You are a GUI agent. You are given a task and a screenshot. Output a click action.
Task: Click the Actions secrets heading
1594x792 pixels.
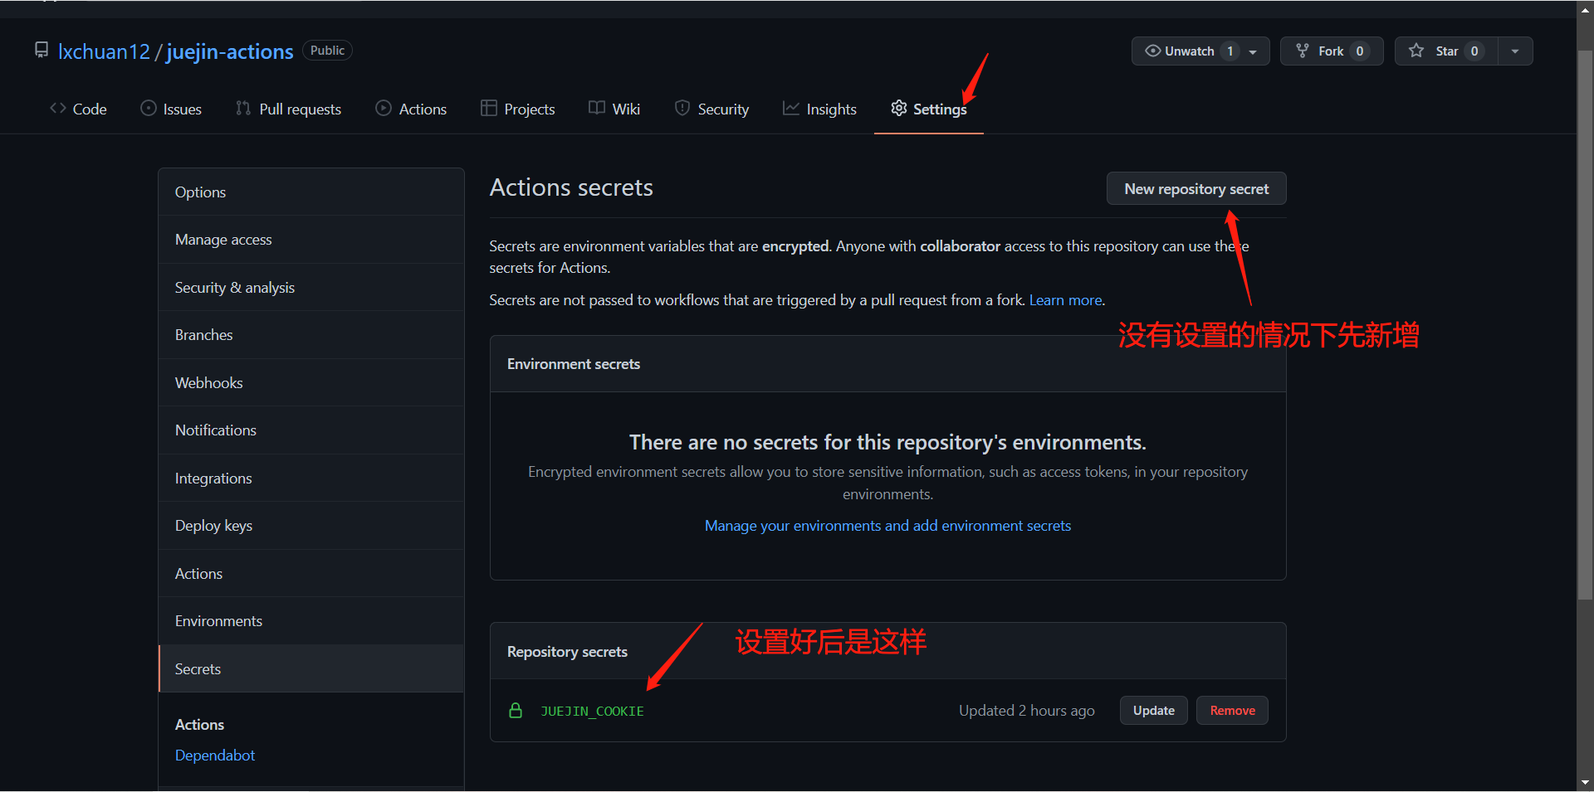pos(571,188)
